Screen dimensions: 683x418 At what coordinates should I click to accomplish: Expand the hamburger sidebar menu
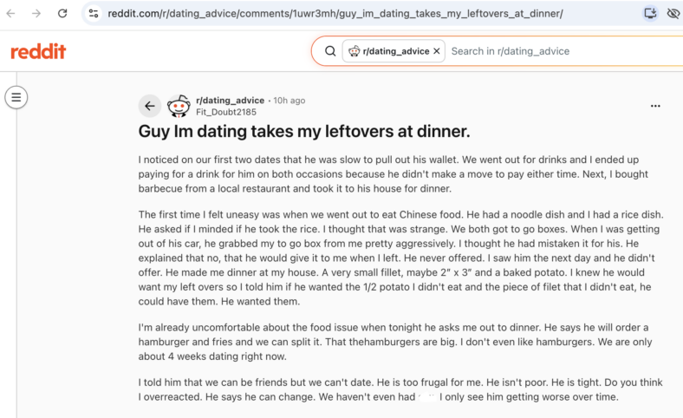16,97
